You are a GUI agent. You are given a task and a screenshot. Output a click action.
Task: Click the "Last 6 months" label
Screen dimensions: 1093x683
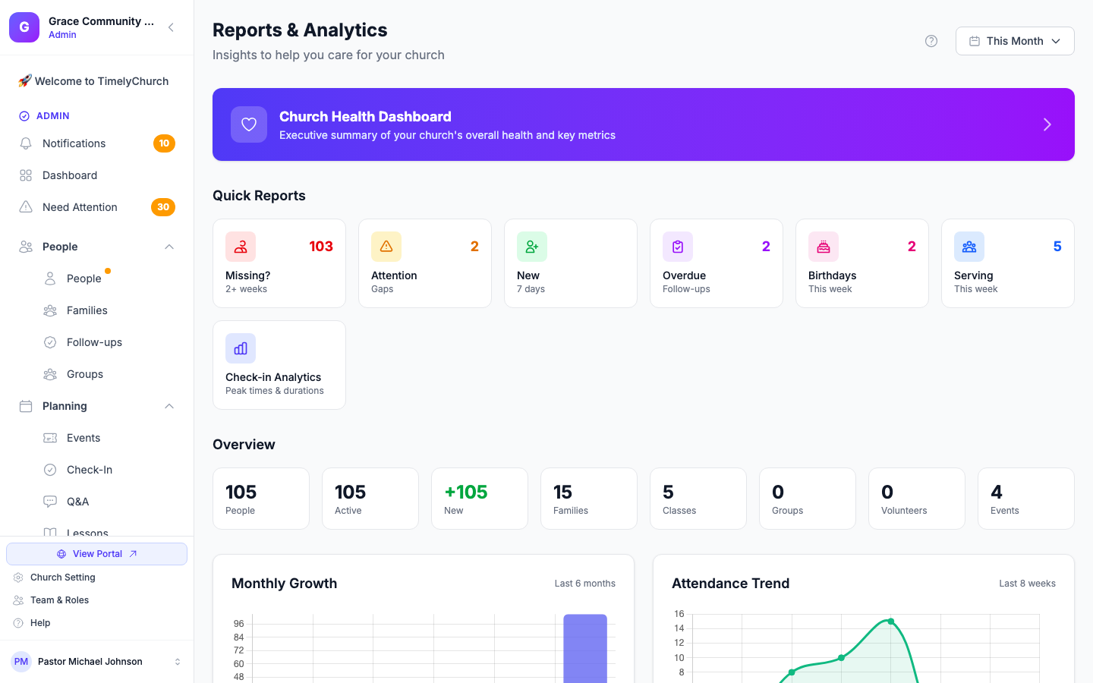584,584
